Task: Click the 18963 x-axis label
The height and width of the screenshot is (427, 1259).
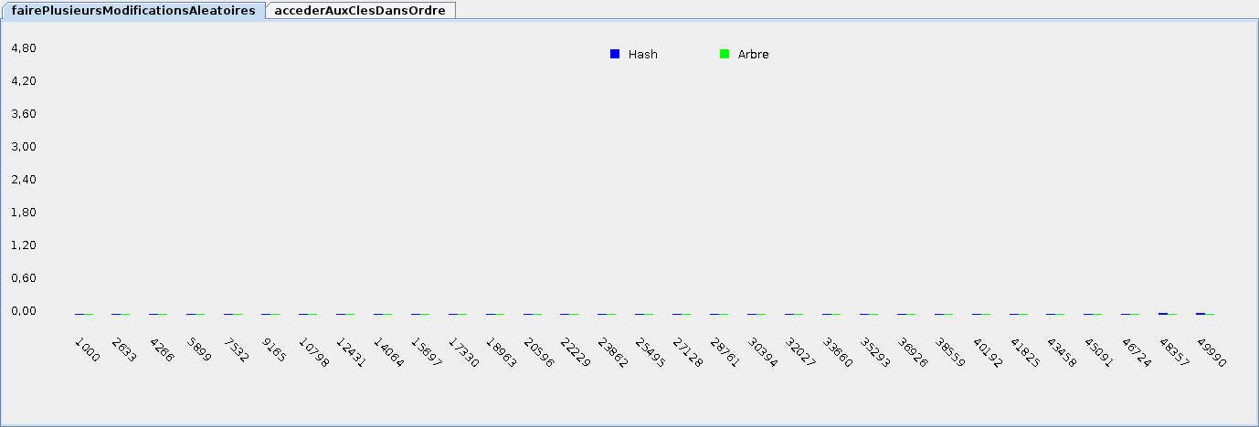Action: (x=502, y=351)
